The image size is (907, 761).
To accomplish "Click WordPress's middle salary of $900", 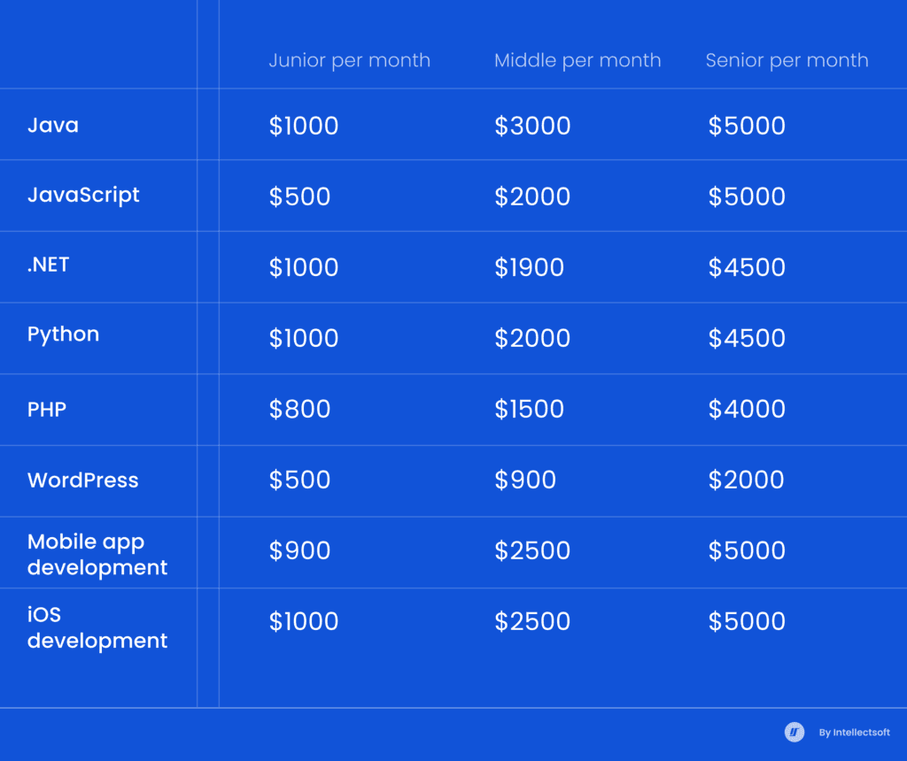I will pos(525,480).
